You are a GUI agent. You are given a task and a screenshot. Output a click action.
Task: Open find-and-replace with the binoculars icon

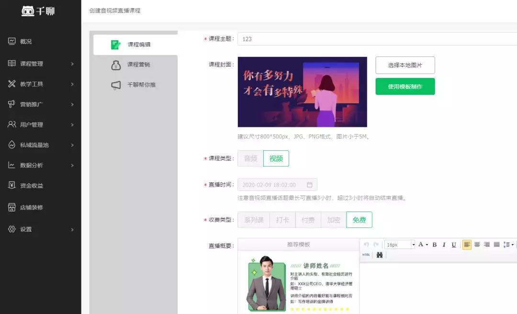pos(380,255)
